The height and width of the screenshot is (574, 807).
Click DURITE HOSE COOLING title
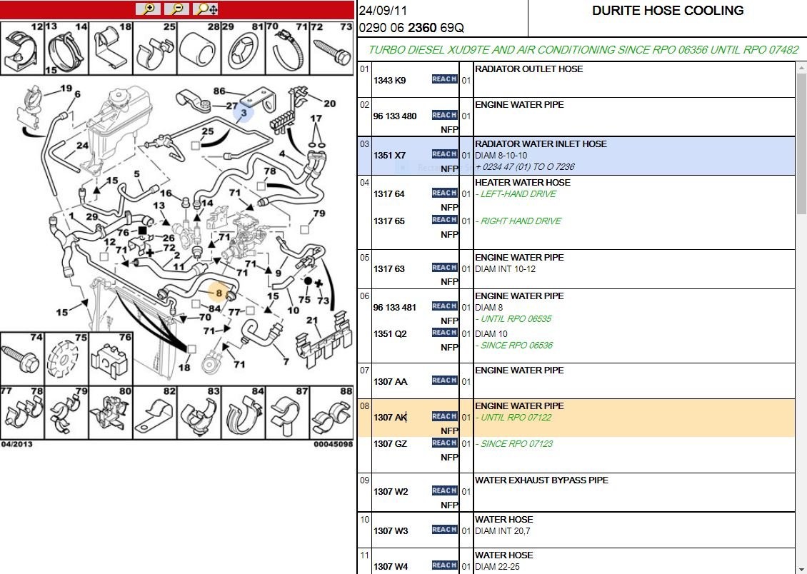pos(668,11)
